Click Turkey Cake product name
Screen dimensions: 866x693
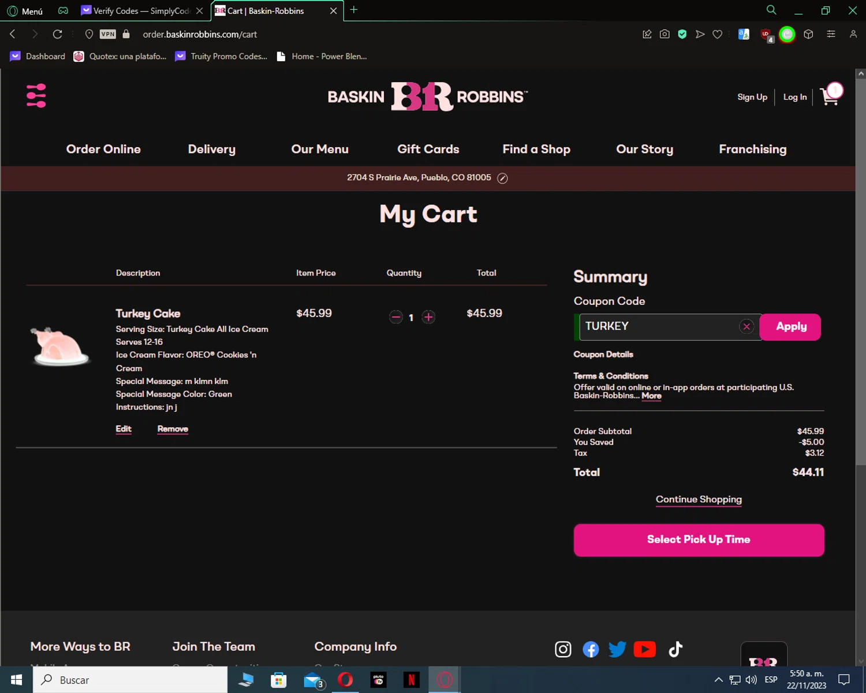click(x=148, y=314)
